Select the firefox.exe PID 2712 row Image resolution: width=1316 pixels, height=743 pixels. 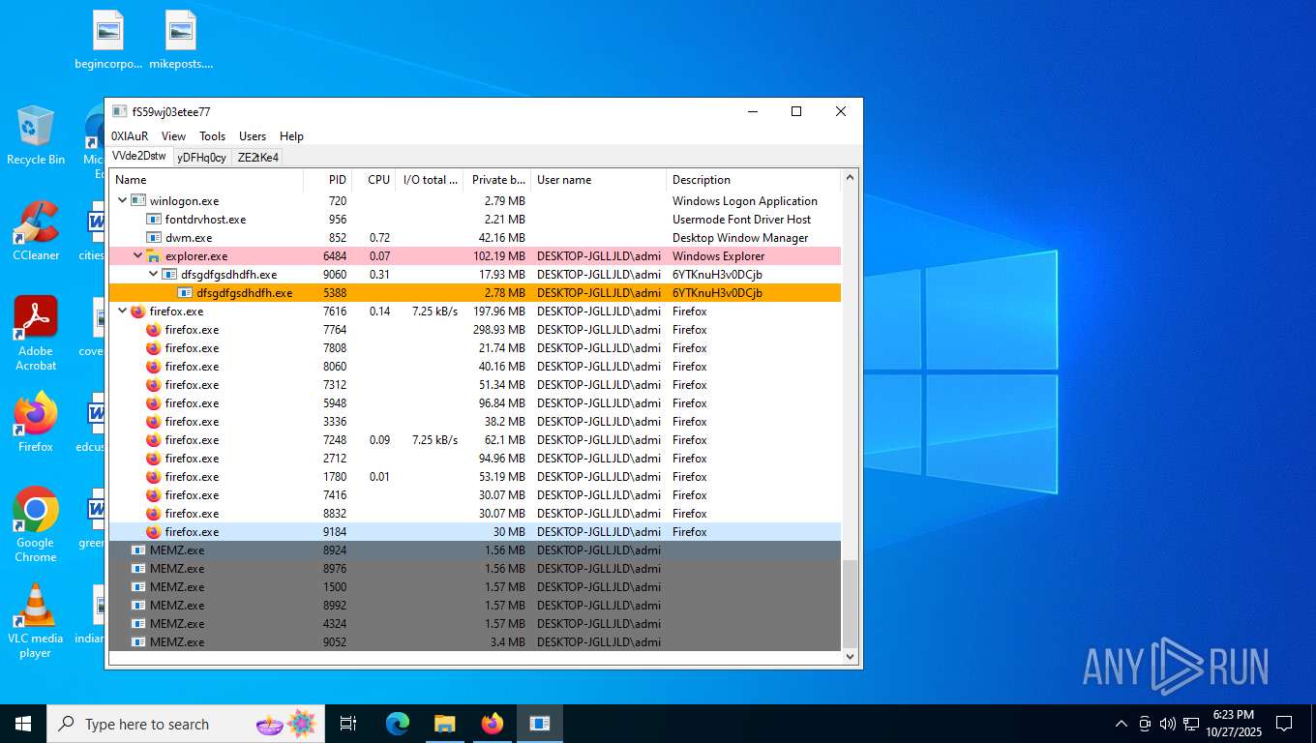(475, 459)
